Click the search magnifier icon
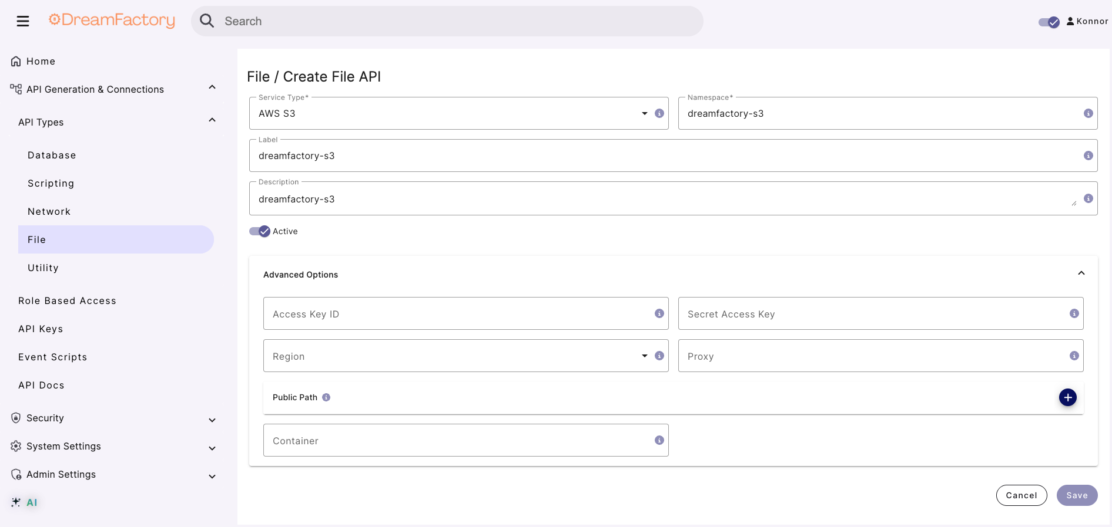The height and width of the screenshot is (527, 1112). [207, 21]
